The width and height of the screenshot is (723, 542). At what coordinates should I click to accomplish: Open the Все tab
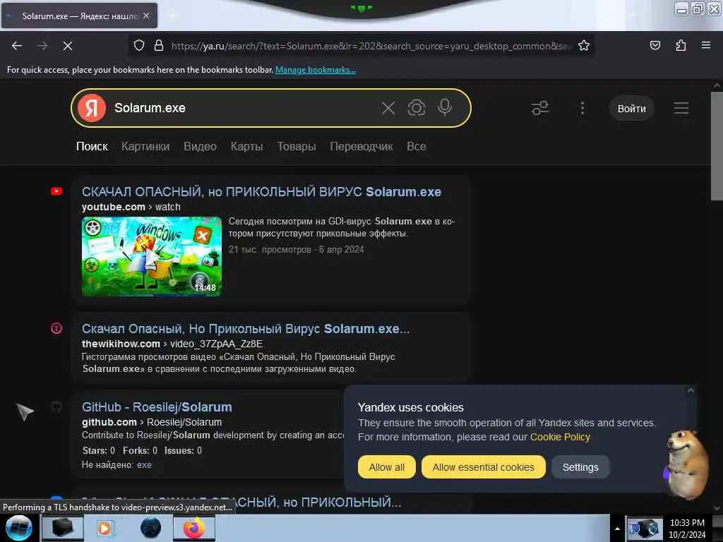(x=417, y=147)
